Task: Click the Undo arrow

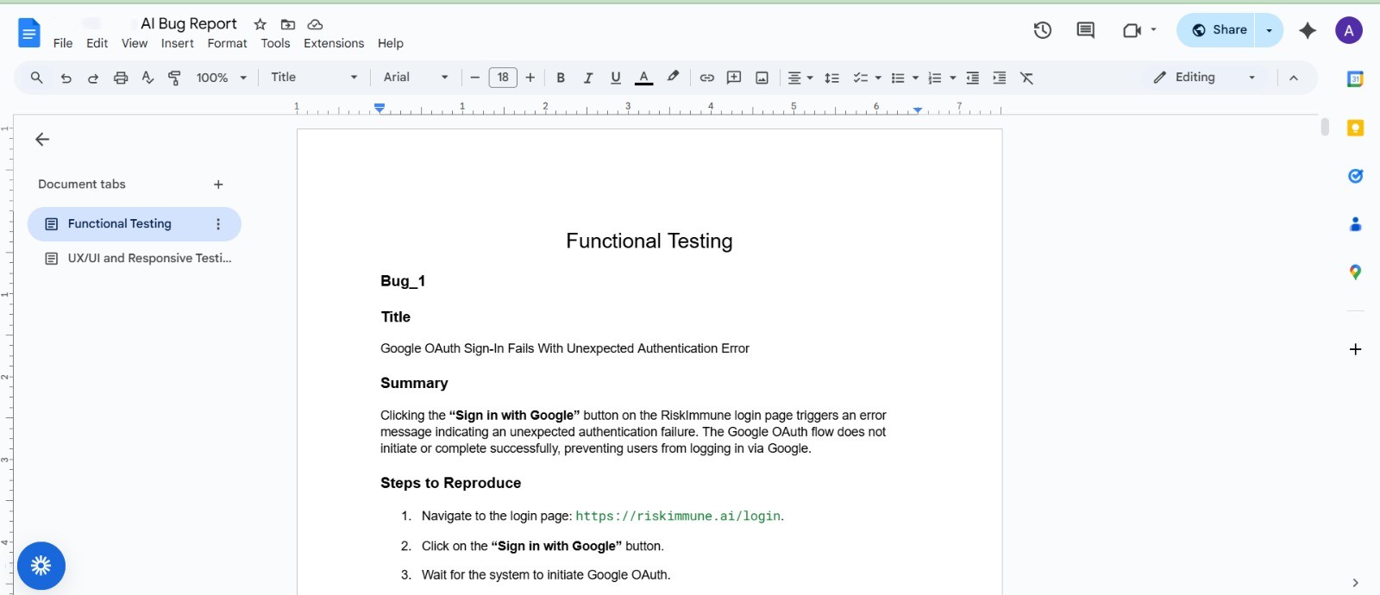Action: point(66,78)
